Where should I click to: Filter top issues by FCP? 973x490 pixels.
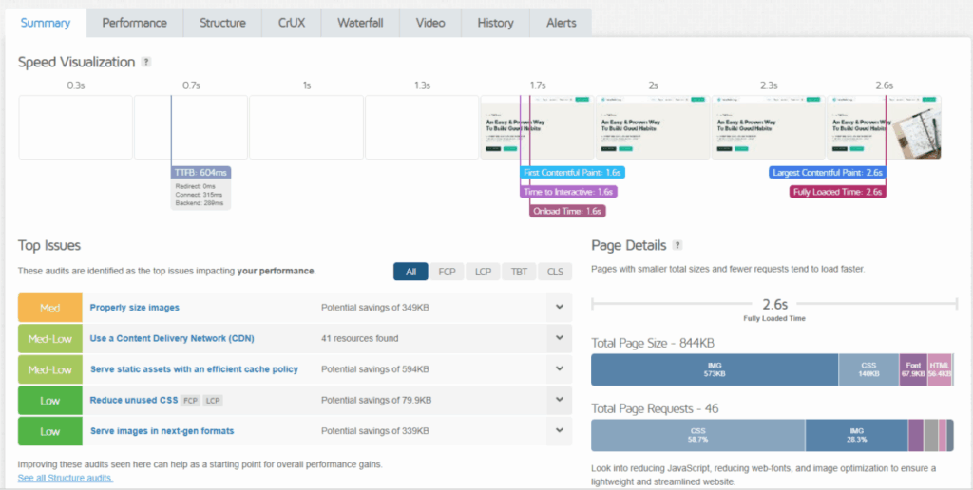(445, 272)
